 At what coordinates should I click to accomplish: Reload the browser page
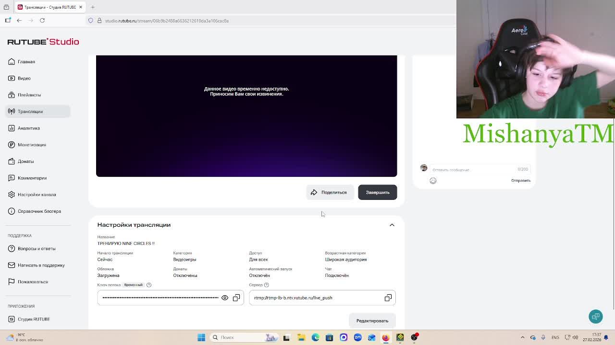tap(42, 21)
